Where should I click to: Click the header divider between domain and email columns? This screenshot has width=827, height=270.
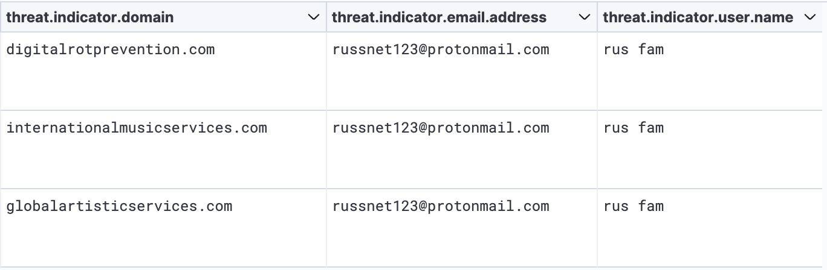326,17
